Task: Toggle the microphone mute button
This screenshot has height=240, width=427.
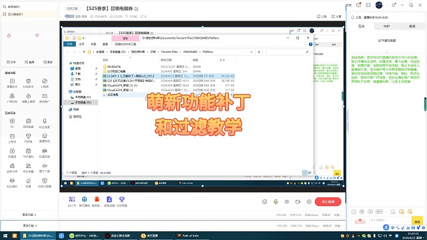Action: (276, 201)
